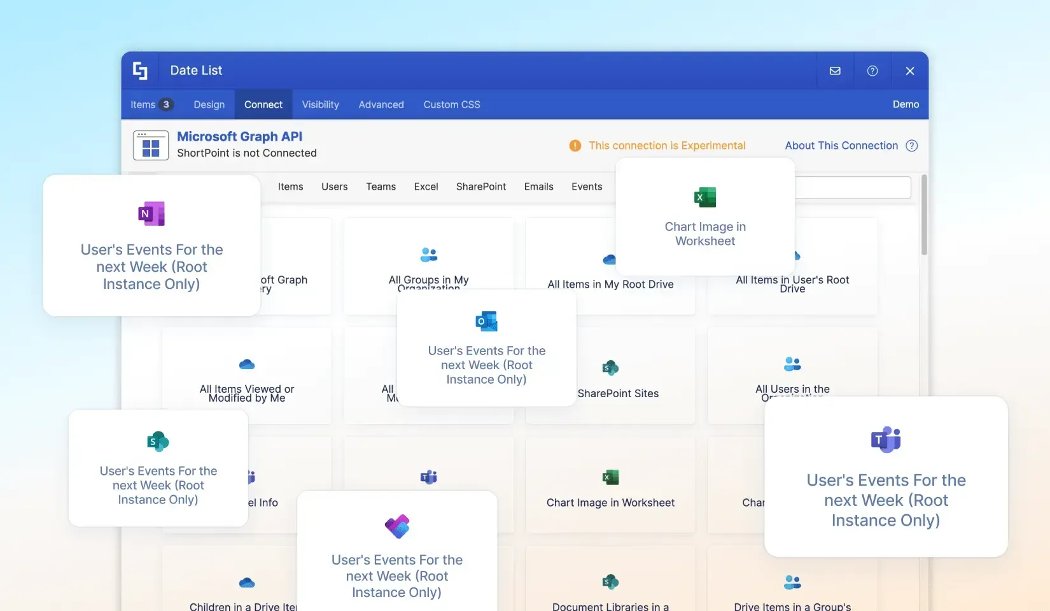
Task: Filter by Teams category
Action: click(381, 186)
